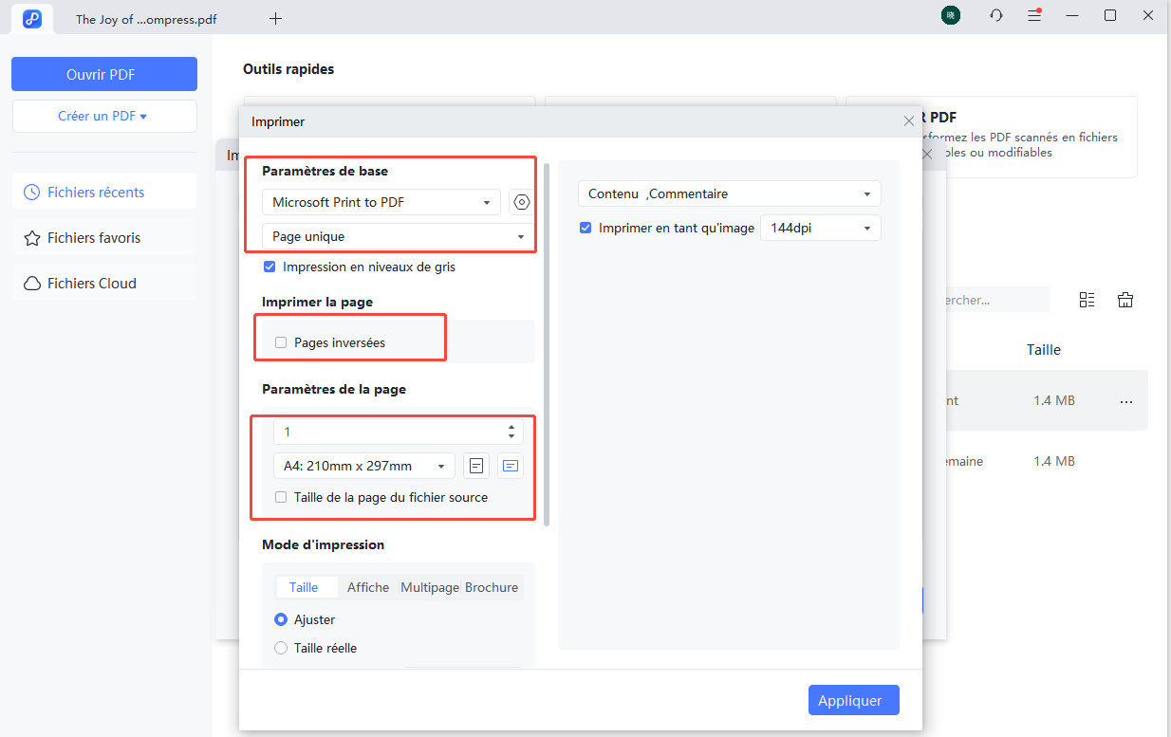Uncheck Impression en niveaux de gris
The image size is (1171, 737).
click(270, 267)
